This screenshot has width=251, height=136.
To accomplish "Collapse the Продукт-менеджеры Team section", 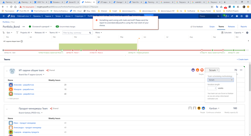I will click(7, 109).
